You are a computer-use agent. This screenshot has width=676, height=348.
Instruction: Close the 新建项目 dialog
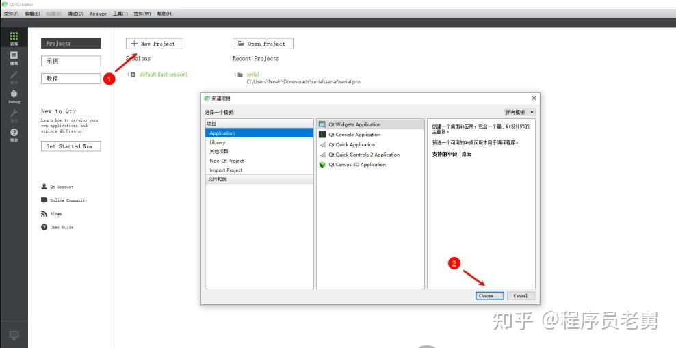[x=534, y=98]
